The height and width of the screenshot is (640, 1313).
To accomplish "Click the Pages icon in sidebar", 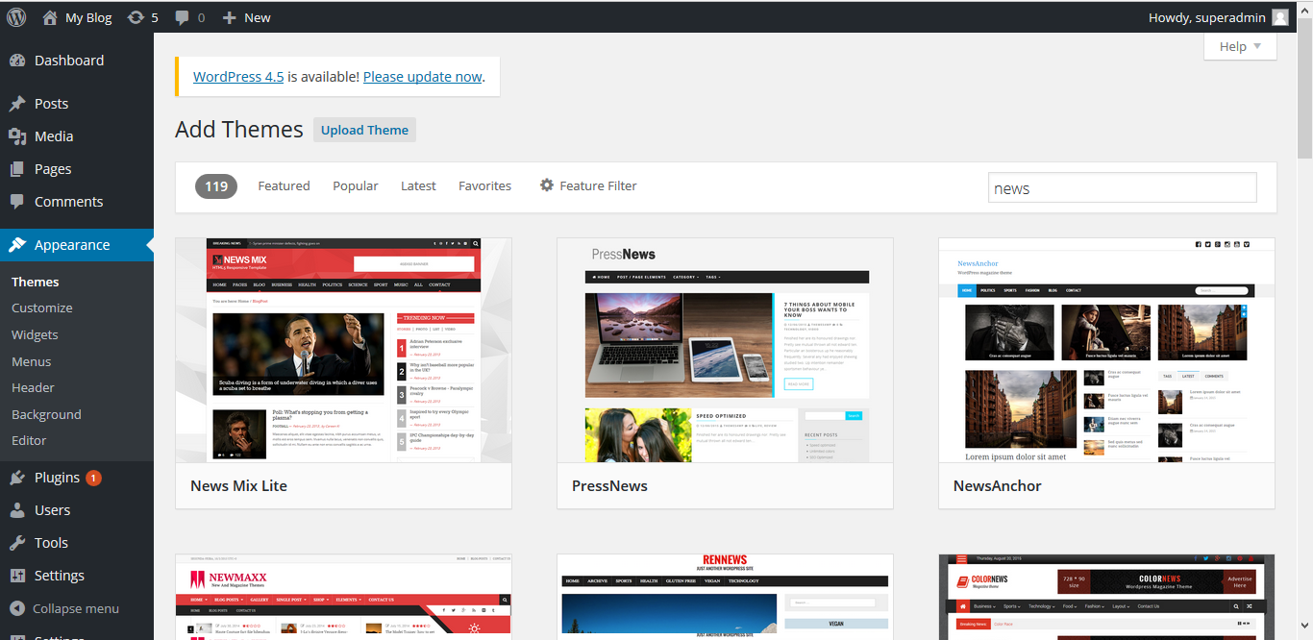I will coord(17,169).
